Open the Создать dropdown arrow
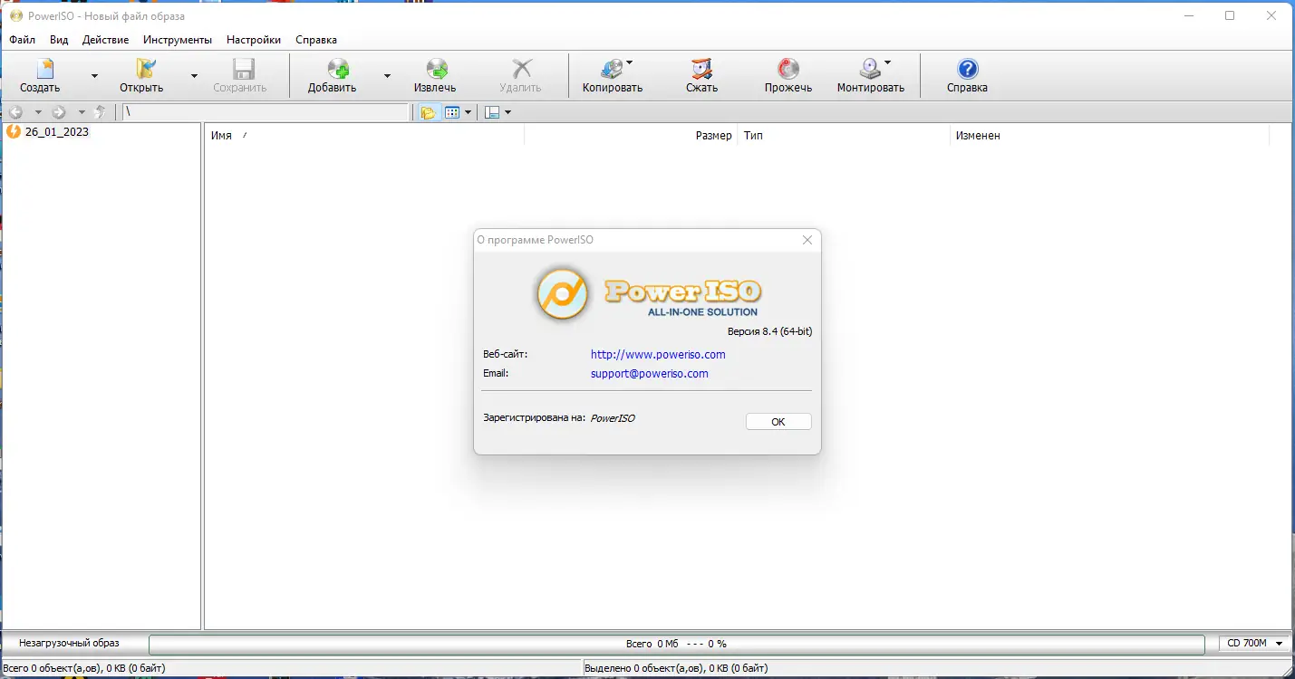This screenshot has height=679, width=1295. point(94,76)
